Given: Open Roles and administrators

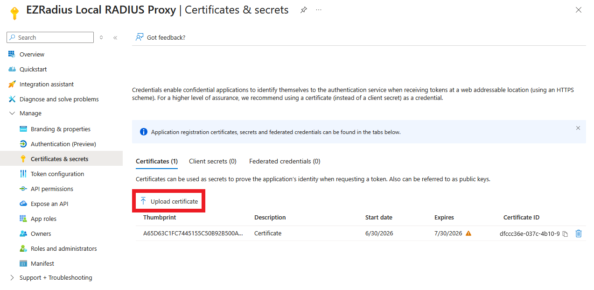Looking at the screenshot, I should pos(64,248).
